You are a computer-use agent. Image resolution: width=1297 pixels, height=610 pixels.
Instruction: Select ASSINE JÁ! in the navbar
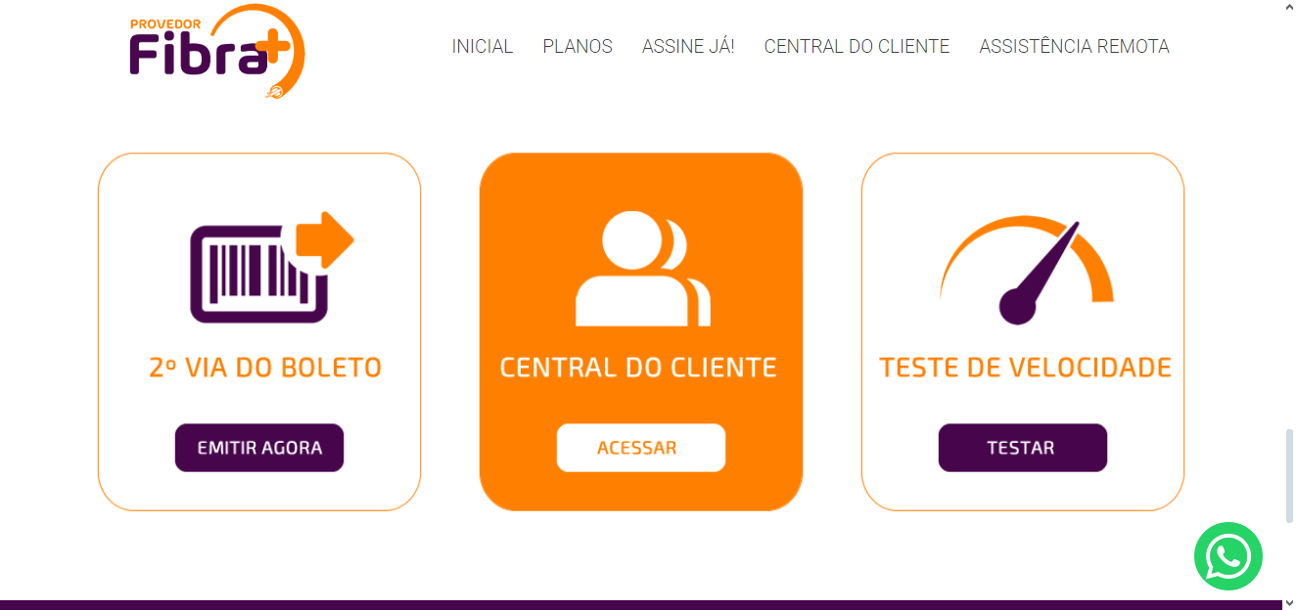(688, 46)
